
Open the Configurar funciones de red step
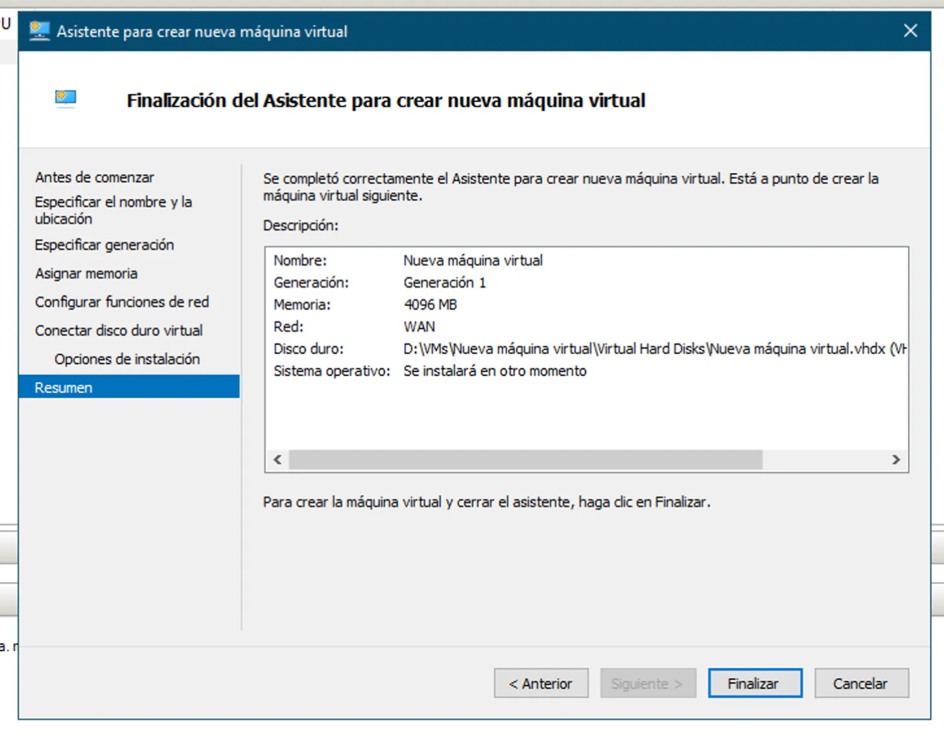(122, 302)
